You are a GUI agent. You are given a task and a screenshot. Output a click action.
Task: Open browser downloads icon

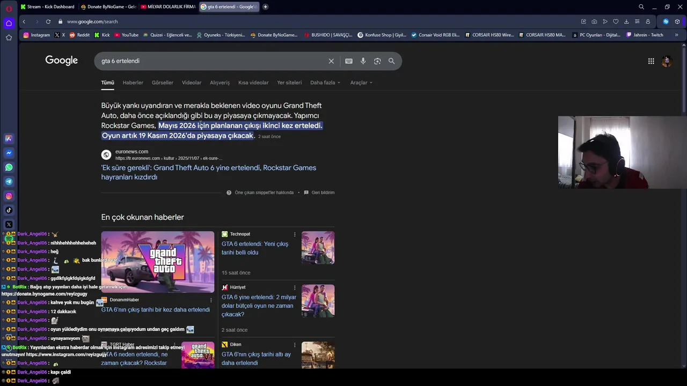626,21
